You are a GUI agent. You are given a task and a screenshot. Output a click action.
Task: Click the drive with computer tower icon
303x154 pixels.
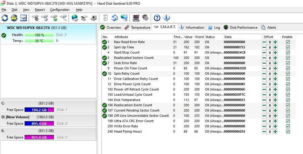[x=94, y=18]
